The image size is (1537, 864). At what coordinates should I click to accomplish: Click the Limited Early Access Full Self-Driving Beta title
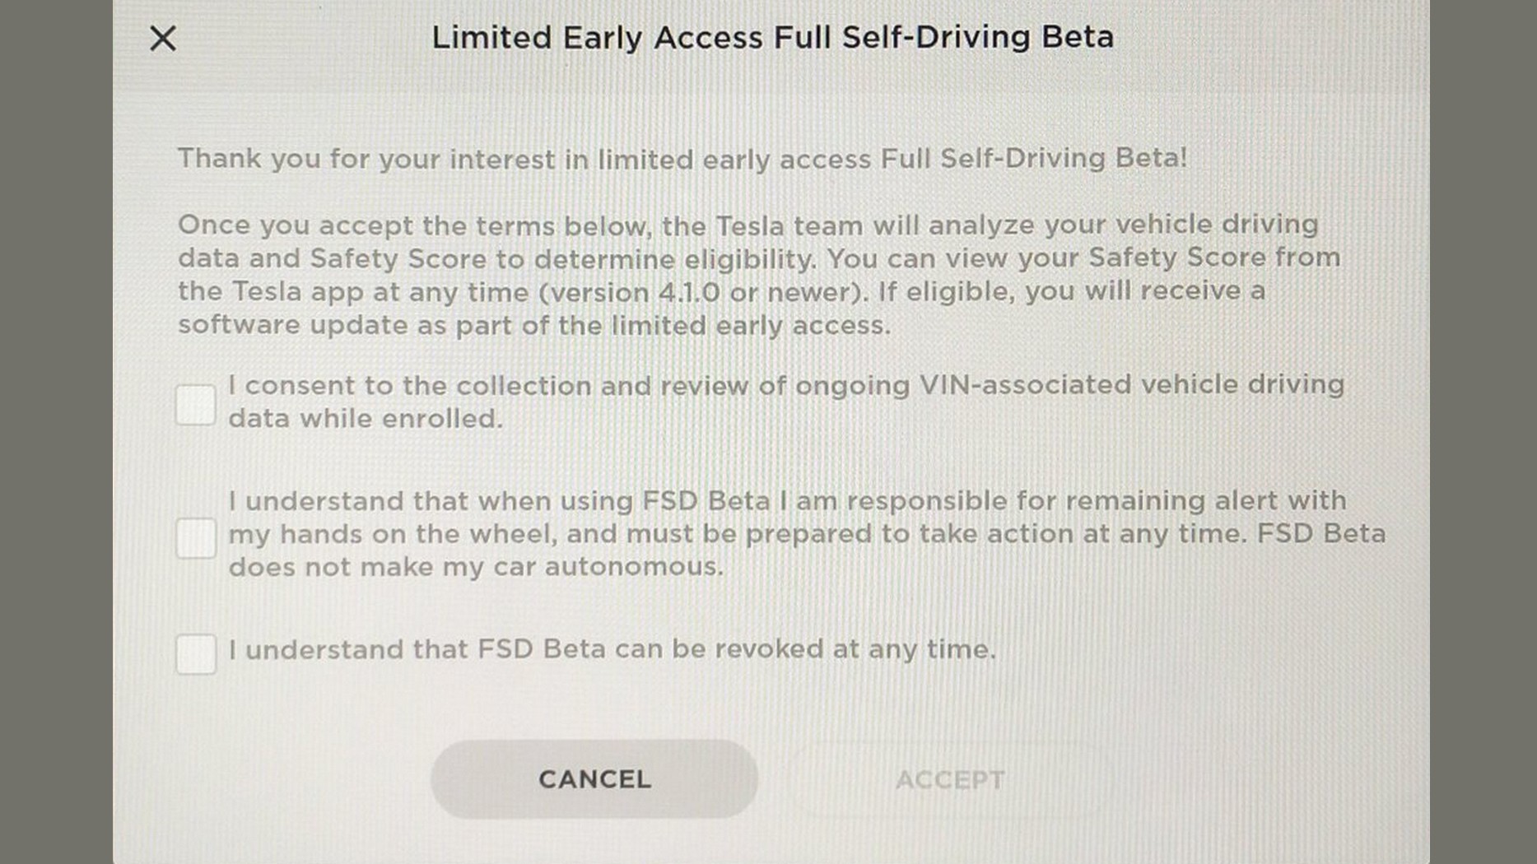click(x=773, y=37)
